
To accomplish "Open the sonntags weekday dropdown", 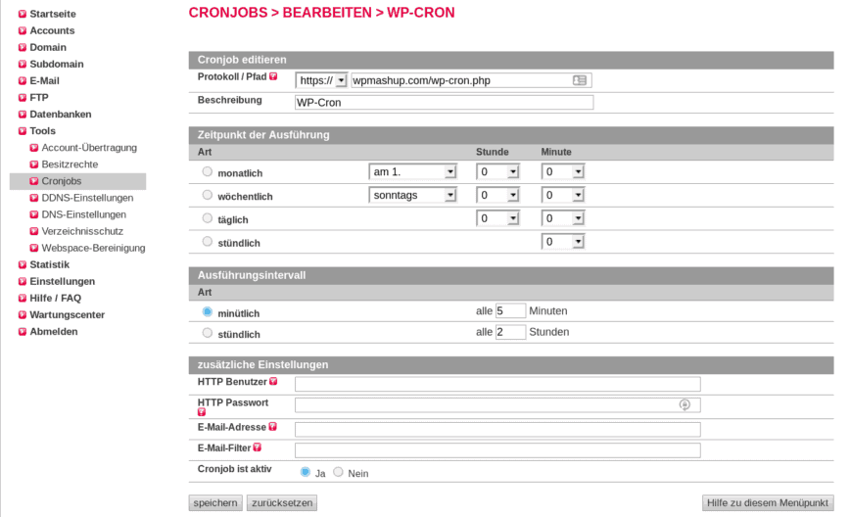I will (x=413, y=195).
